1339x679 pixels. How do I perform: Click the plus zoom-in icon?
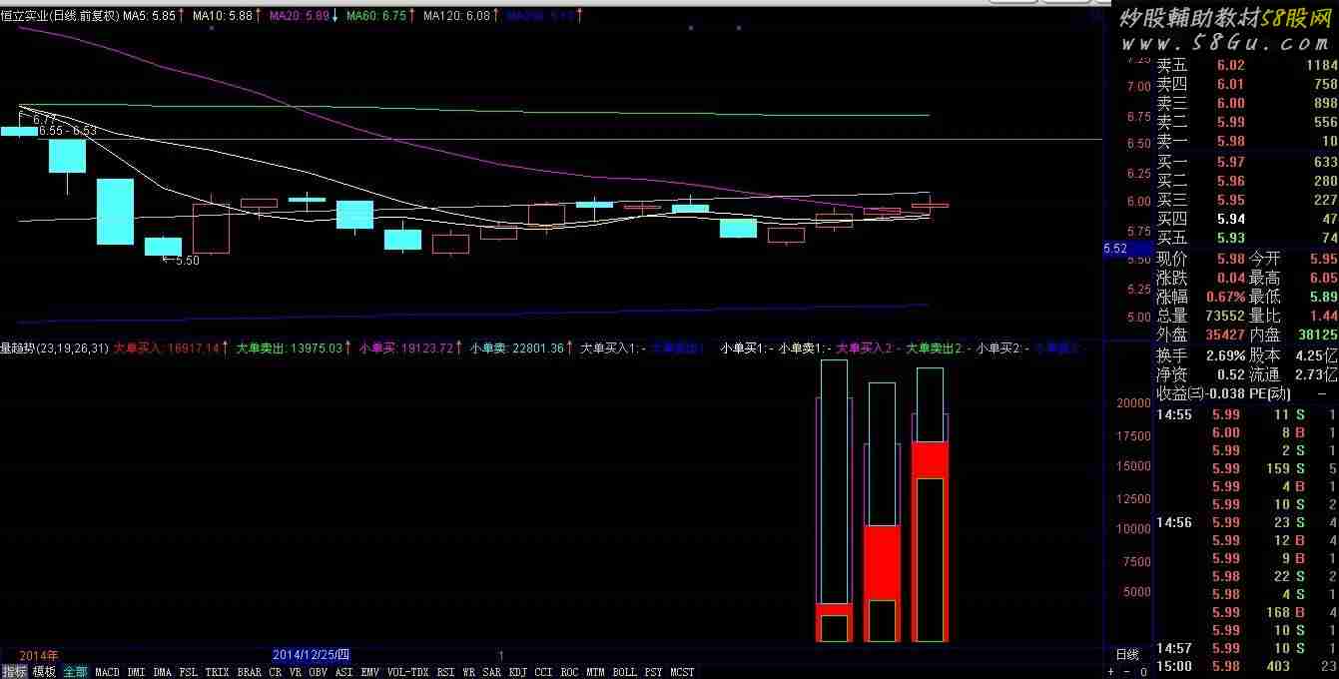[1111, 672]
